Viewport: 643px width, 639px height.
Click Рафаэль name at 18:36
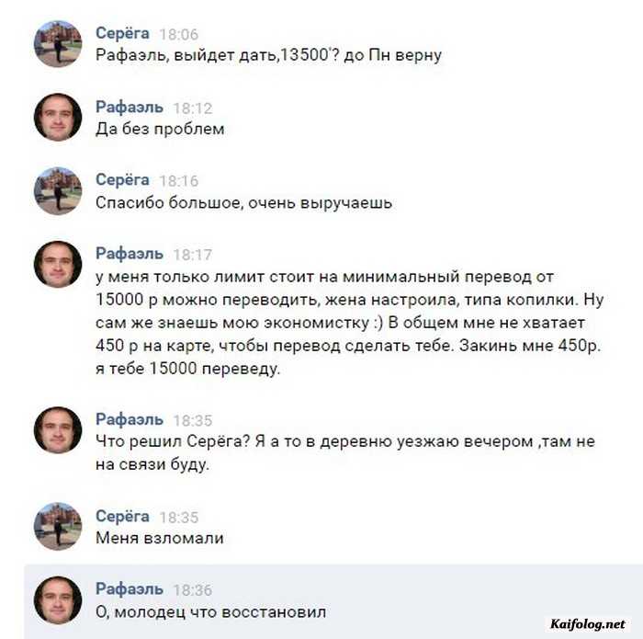point(130,589)
